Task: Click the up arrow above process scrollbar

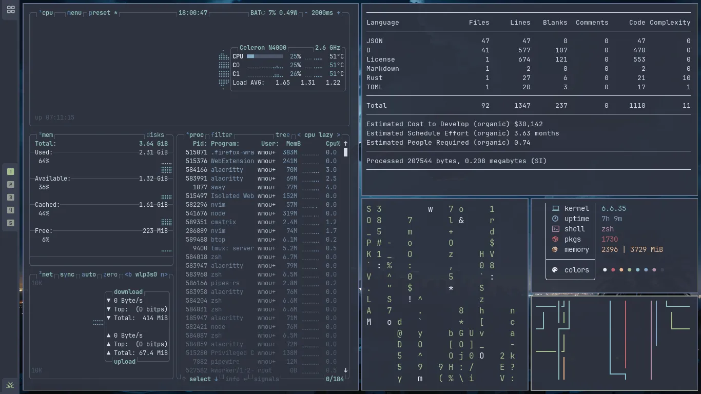Action: point(345,144)
